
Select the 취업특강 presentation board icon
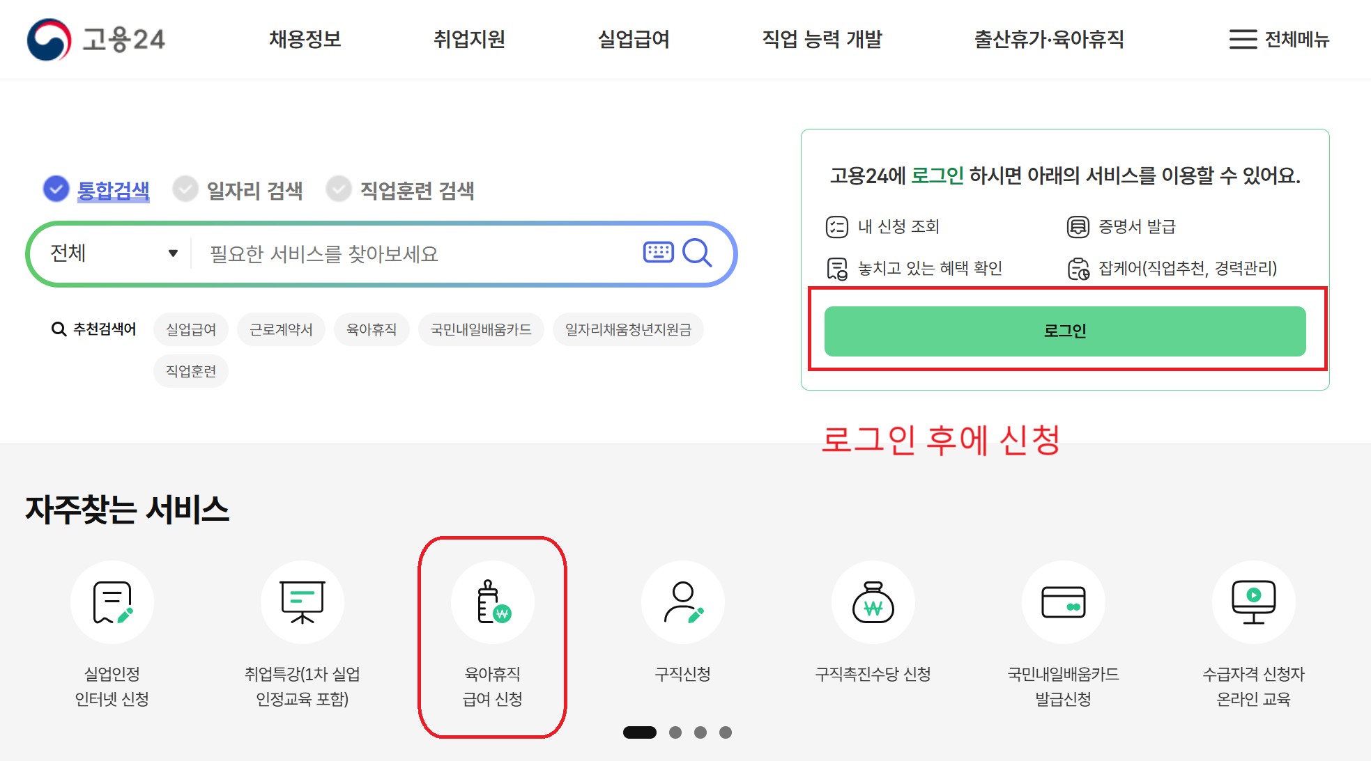(x=302, y=602)
